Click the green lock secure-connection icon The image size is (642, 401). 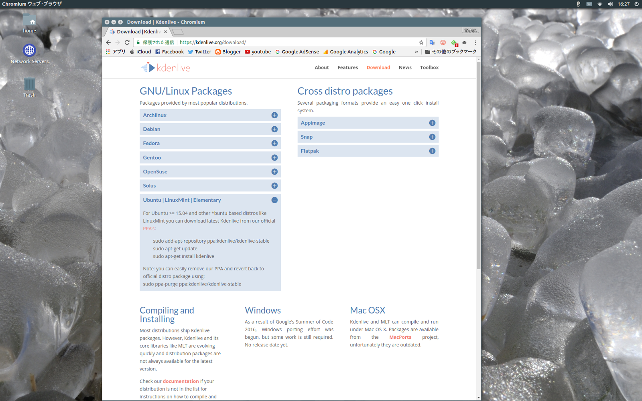click(138, 43)
